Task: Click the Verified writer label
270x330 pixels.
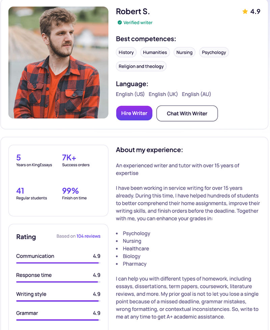Action: coord(138,23)
